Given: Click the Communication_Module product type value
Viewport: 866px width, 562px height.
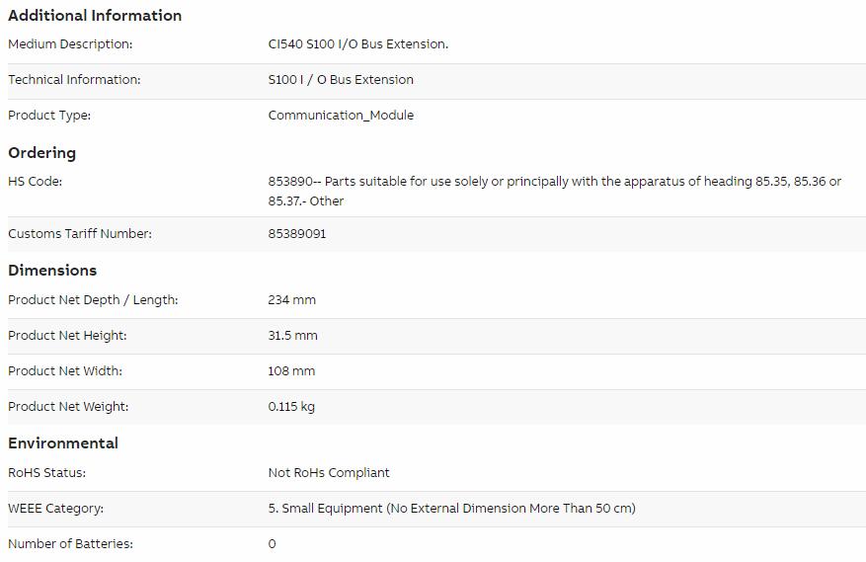Looking at the screenshot, I should (341, 115).
